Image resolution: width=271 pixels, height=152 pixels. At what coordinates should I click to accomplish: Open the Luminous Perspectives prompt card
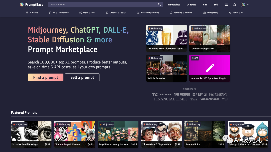[210, 38]
